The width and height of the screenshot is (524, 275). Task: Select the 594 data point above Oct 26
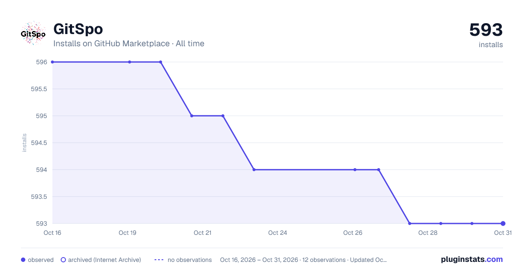tap(355, 170)
